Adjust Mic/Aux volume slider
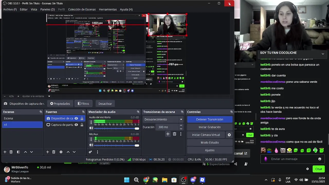Viewport: 329px width, 185px height. (x=117, y=145)
